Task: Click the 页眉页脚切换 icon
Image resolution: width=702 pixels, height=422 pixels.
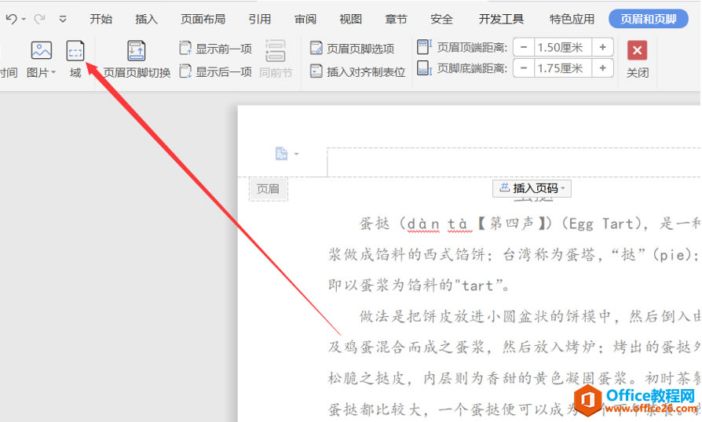Action: 136,50
